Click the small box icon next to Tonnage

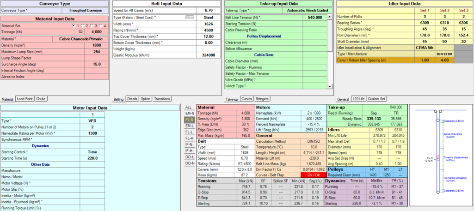click(x=81, y=32)
